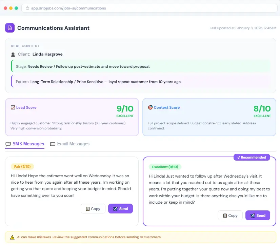This screenshot has width=280, height=247.
Task: Click the SMS Messages speech bubble icon
Action: (x=8, y=144)
